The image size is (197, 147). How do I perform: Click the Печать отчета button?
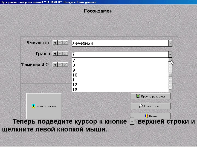click(150, 106)
